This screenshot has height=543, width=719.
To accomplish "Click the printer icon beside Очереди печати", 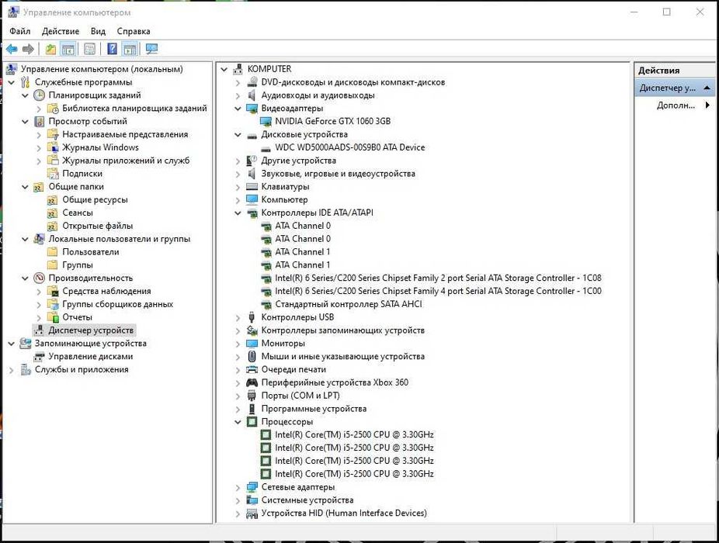I will point(252,369).
